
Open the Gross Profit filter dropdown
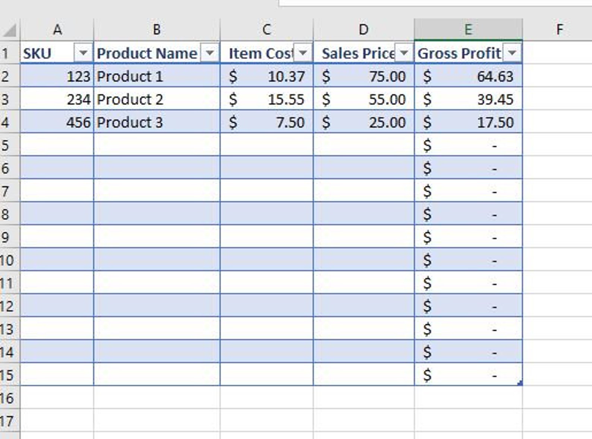coord(512,53)
